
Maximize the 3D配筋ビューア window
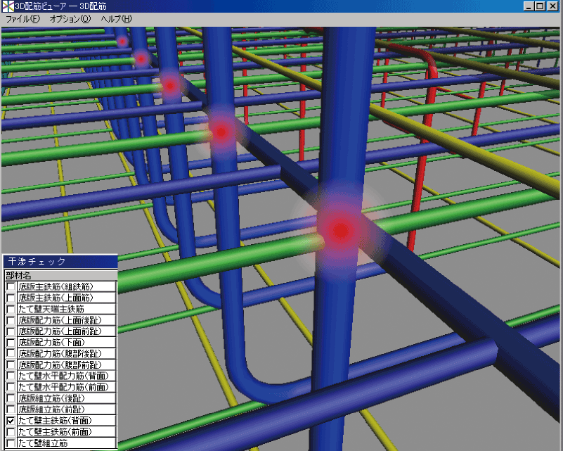click(540, 6)
